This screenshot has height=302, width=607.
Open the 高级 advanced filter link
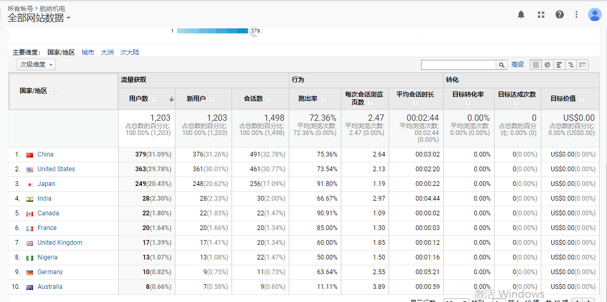click(518, 65)
